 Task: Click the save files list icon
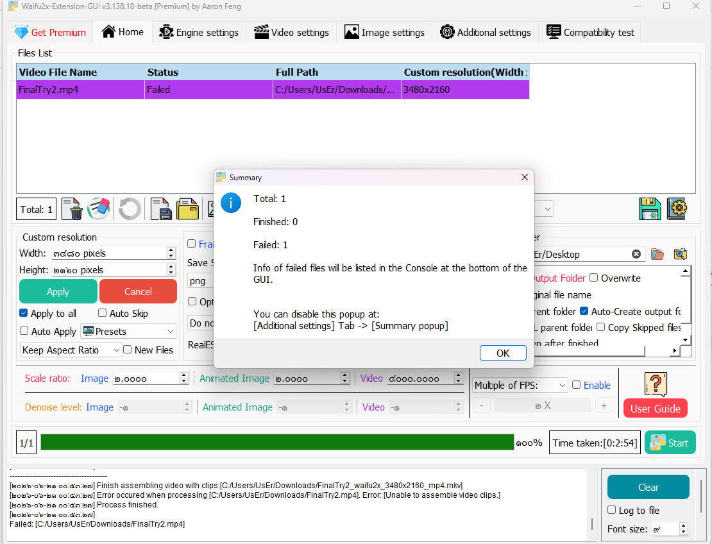(x=161, y=209)
